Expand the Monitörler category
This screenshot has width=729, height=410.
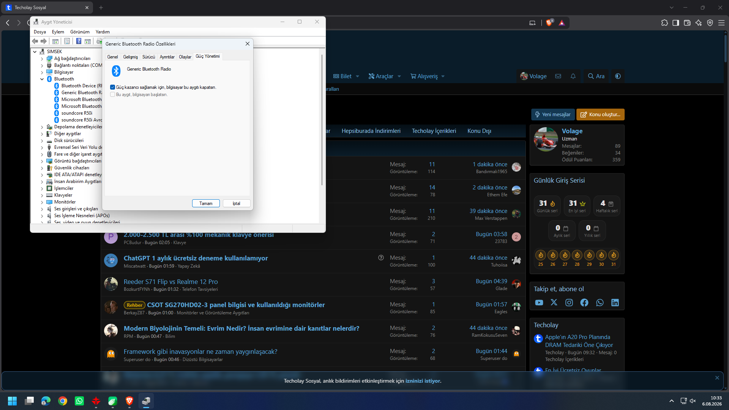(42, 202)
